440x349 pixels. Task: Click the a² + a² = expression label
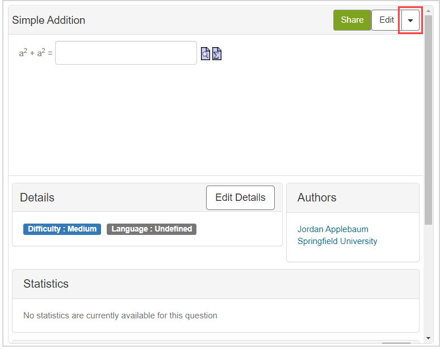[35, 53]
